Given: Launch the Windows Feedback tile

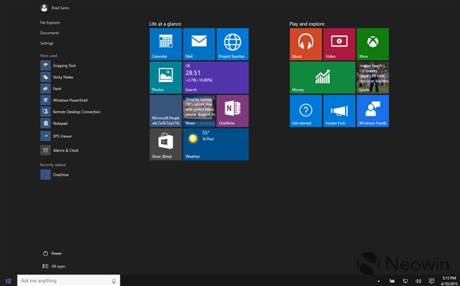Looking at the screenshot, I should click(x=373, y=111).
